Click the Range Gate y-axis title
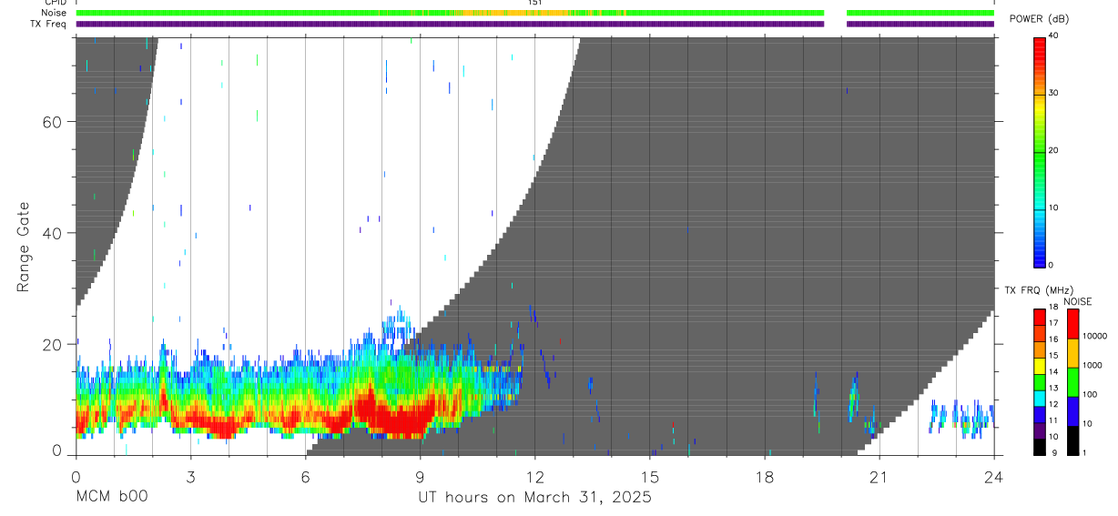Screen dimensions: 1118x516 click(x=25, y=247)
